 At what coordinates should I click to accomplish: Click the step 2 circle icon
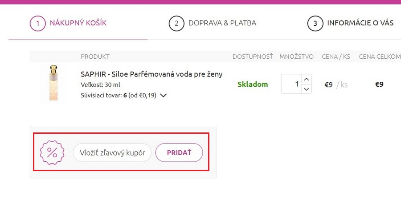(176, 24)
